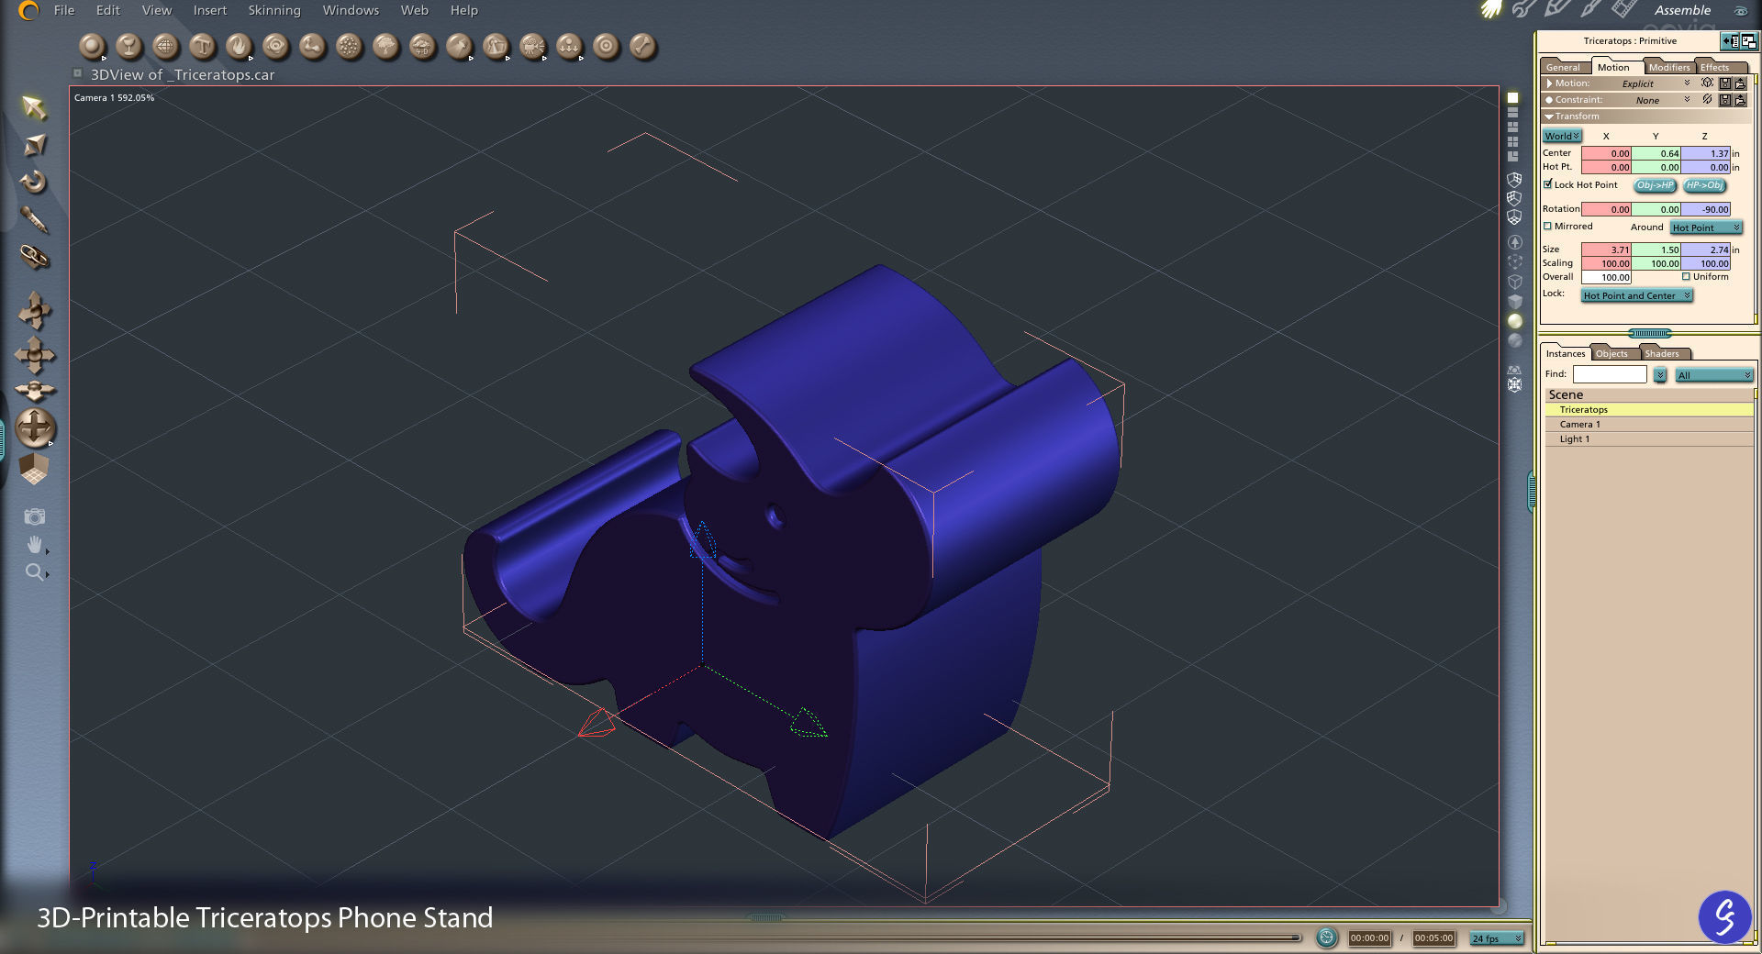
Task: Click the flame Fire primitive icon
Action: [x=239, y=46]
